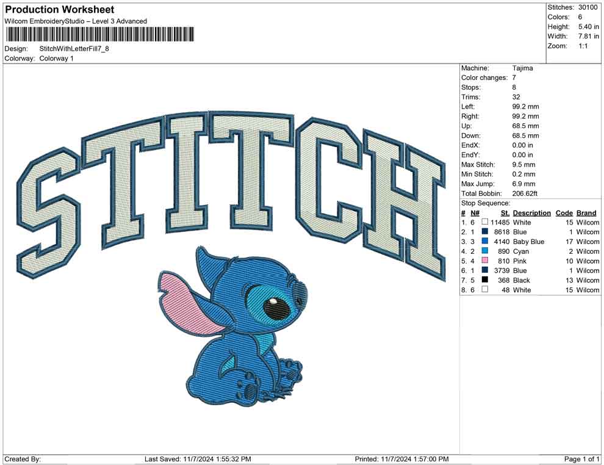Click the Page 1 of 1 footer

(x=582, y=459)
